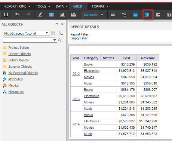Open the Corporate autostyle dropdown

tap(94, 15)
